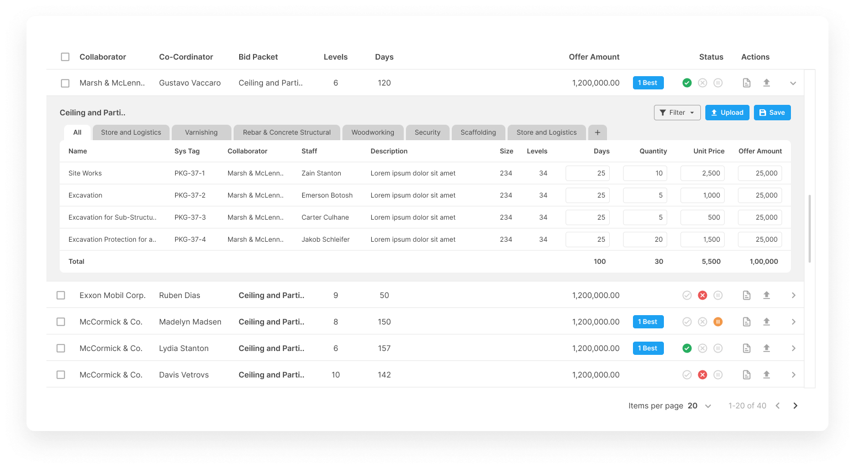The image size is (855, 468).
Task: Switch to the Varnishing tab
Action: click(x=201, y=132)
